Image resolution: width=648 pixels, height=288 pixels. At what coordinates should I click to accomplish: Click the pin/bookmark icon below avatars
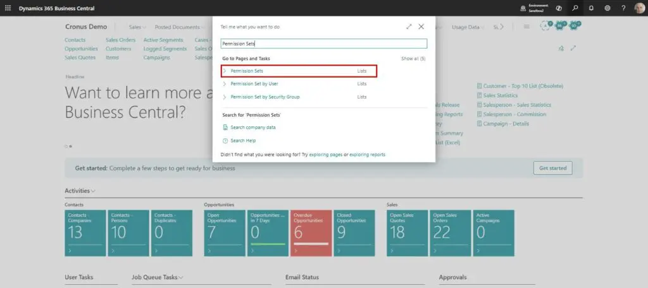click(561, 48)
